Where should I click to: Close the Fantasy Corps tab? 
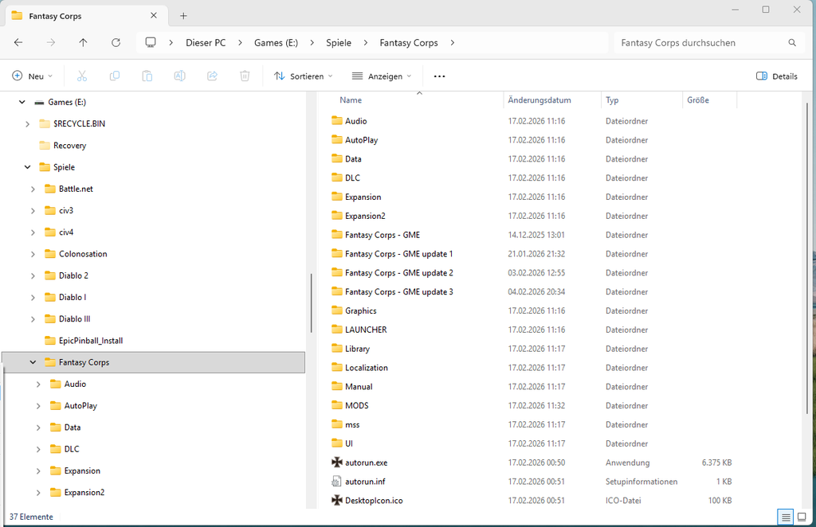[154, 16]
